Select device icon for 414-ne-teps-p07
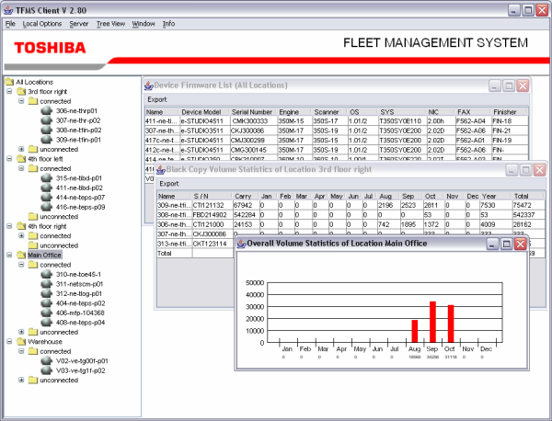 [x=47, y=198]
